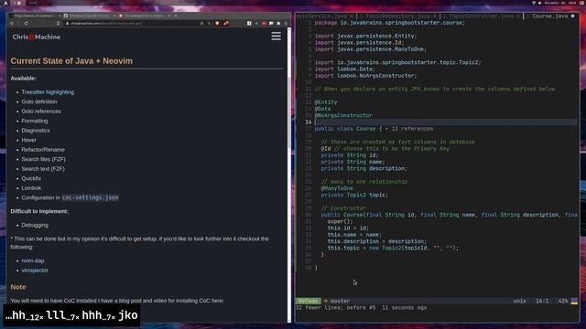Viewport: 586px width, 329px height.
Task: Click the '13 references' code lens
Action: point(412,129)
